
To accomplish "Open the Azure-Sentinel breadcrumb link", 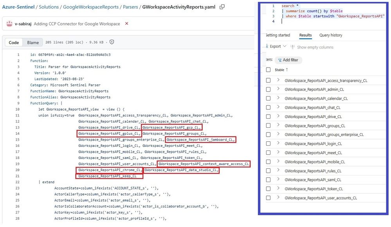I will coord(18,7).
